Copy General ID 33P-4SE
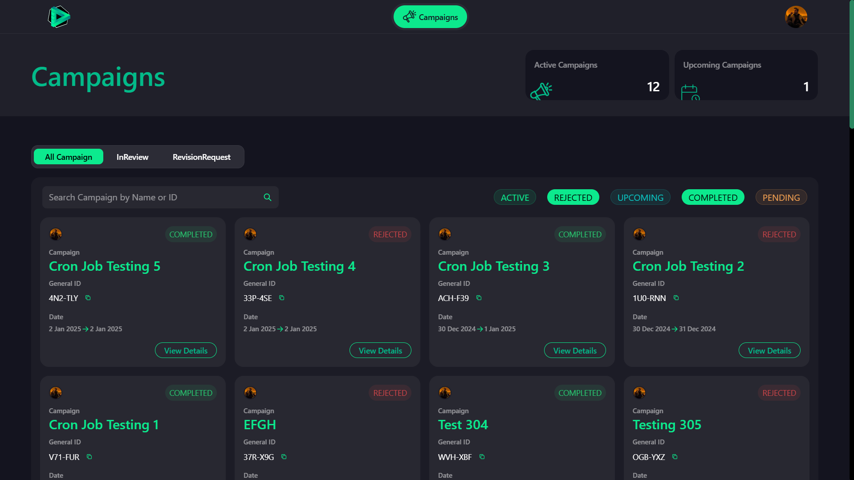 click(x=282, y=298)
